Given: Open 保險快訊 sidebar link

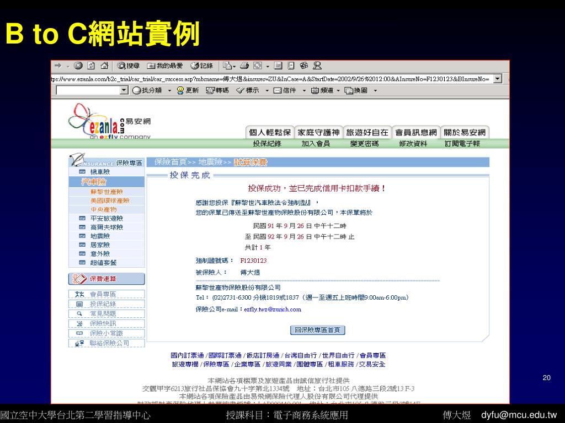Looking at the screenshot, I should coord(106,323).
